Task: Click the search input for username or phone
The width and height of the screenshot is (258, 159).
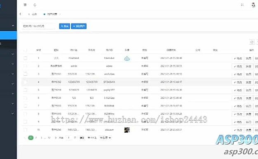Action: click(39, 26)
